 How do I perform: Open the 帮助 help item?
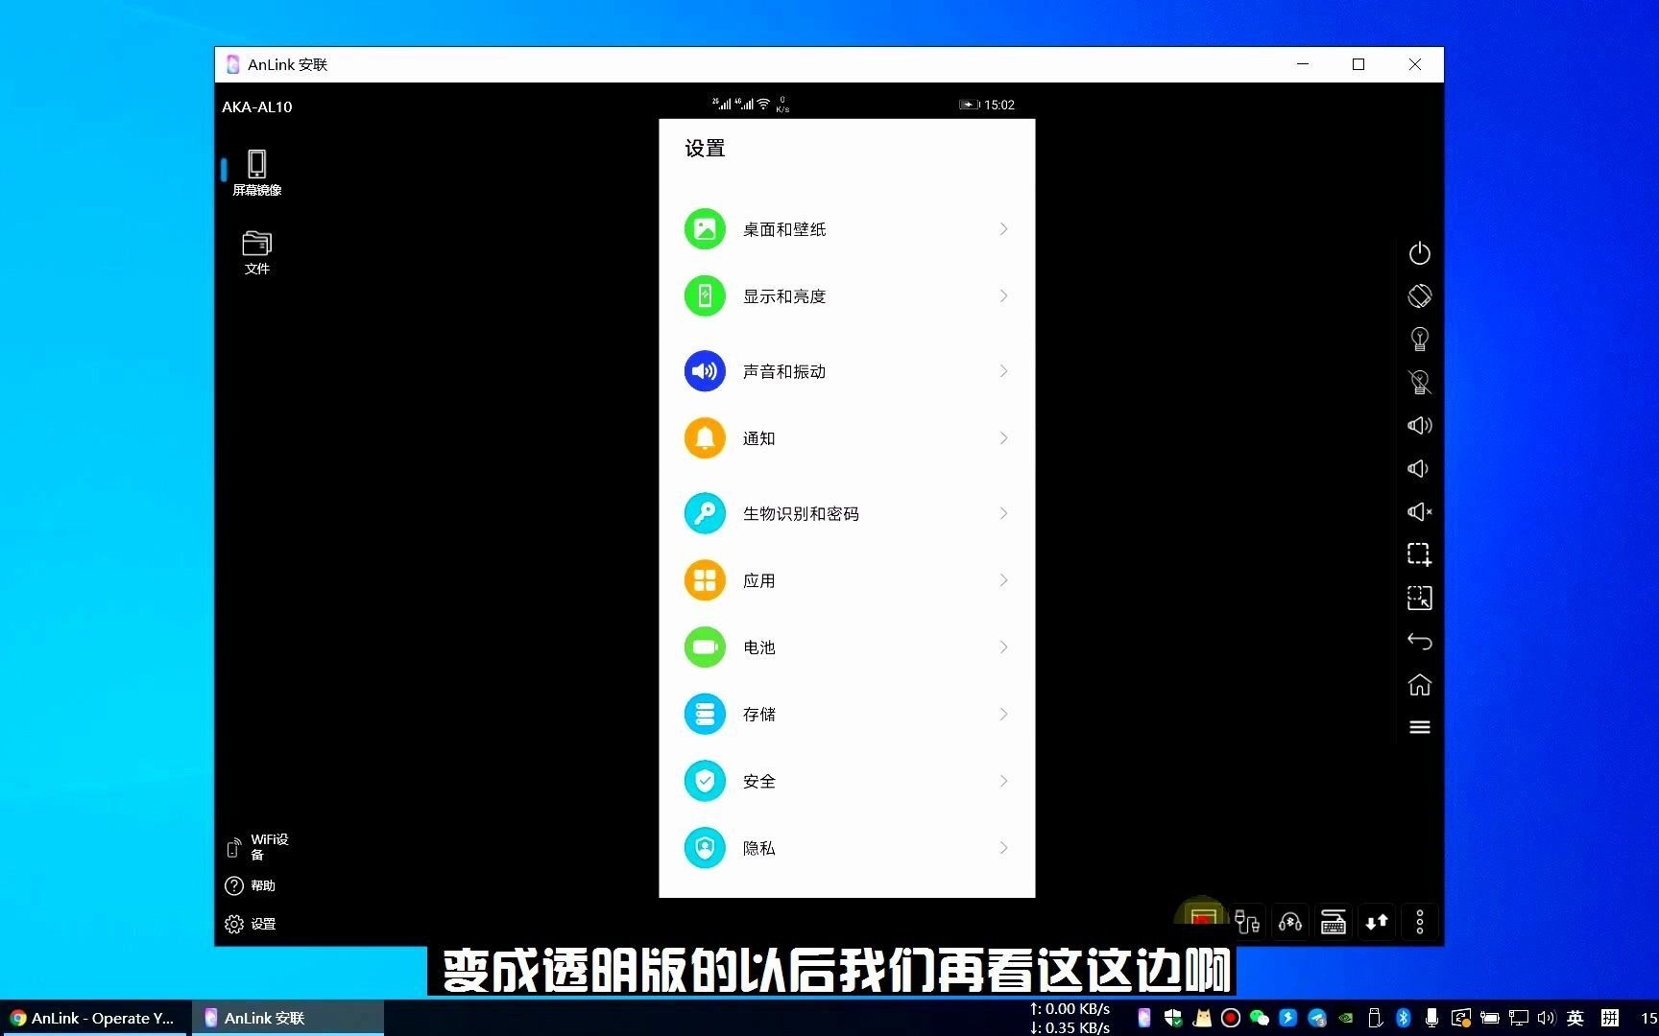[251, 885]
